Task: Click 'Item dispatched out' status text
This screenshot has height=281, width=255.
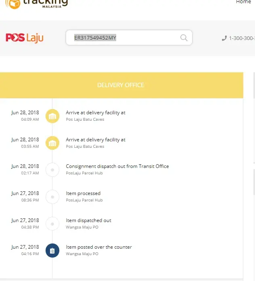Action: 88,220
